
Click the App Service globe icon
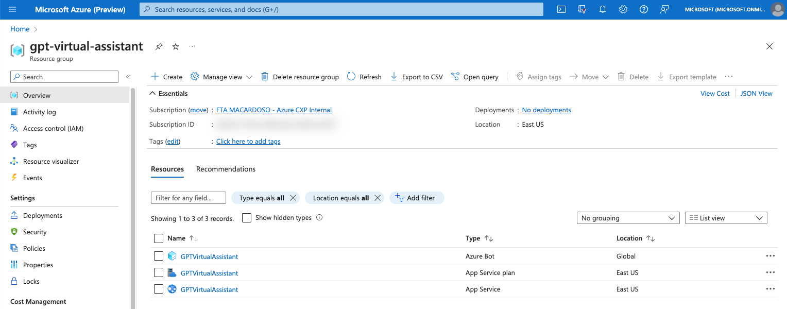click(x=172, y=289)
